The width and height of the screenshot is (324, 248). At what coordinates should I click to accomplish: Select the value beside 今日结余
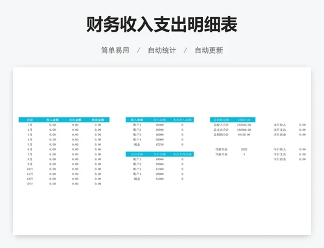(x=303, y=159)
